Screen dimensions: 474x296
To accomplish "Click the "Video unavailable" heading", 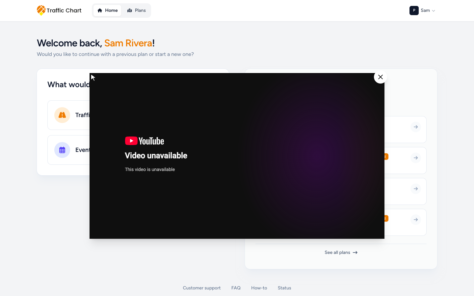I will [x=156, y=156].
